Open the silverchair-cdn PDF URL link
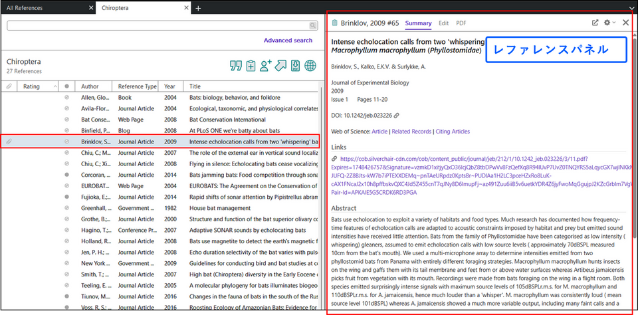Image resolution: width=638 pixels, height=315 pixels. coord(483,176)
